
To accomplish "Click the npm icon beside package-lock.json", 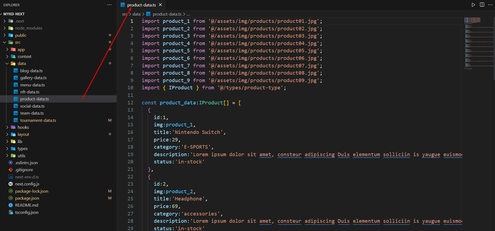I will pos(11,191).
